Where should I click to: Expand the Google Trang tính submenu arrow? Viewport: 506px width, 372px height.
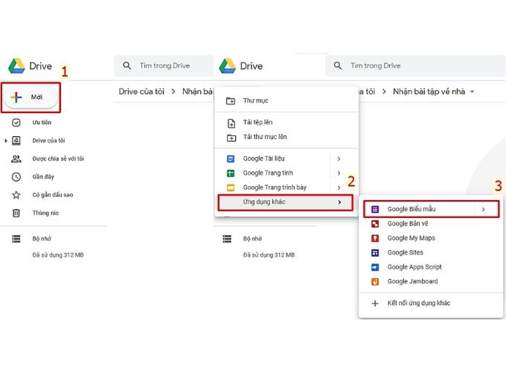point(339,173)
